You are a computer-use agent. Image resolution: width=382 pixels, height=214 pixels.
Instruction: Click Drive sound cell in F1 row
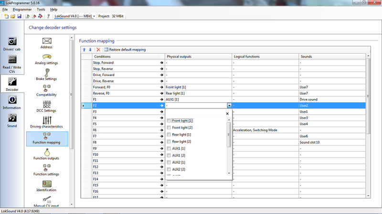pyautogui.click(x=332, y=99)
